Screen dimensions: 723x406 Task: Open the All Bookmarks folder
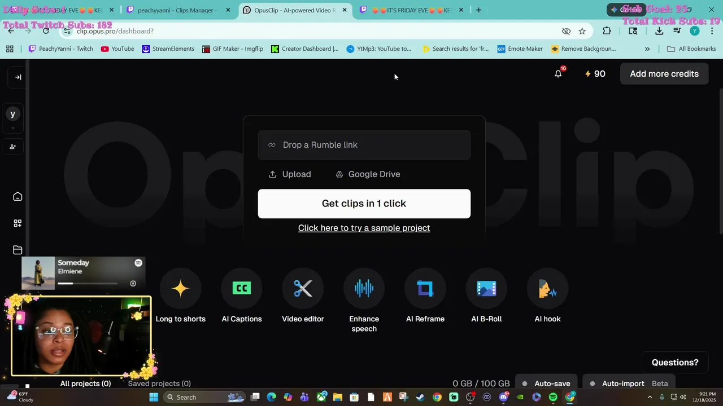click(x=691, y=49)
